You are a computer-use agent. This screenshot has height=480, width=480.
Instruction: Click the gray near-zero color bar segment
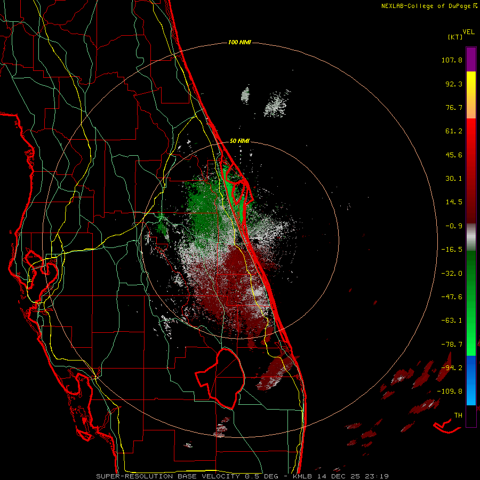(x=471, y=237)
